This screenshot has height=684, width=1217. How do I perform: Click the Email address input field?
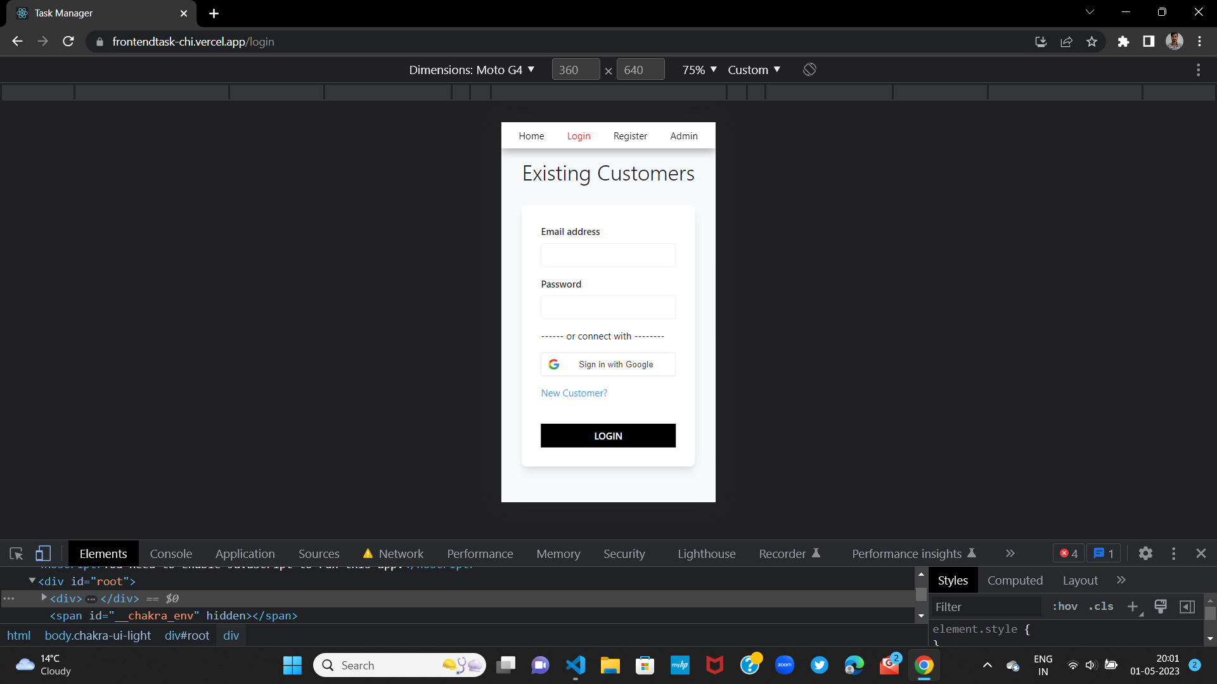pyautogui.click(x=608, y=255)
